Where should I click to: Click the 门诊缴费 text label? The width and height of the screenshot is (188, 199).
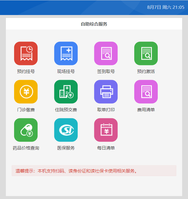[26, 110]
